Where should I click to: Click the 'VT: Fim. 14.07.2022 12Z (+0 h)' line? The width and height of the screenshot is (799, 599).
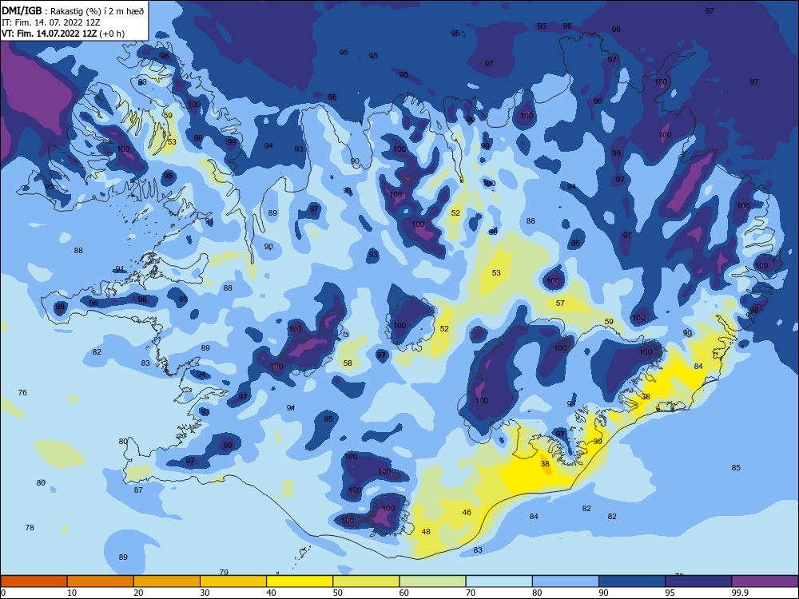63,34
